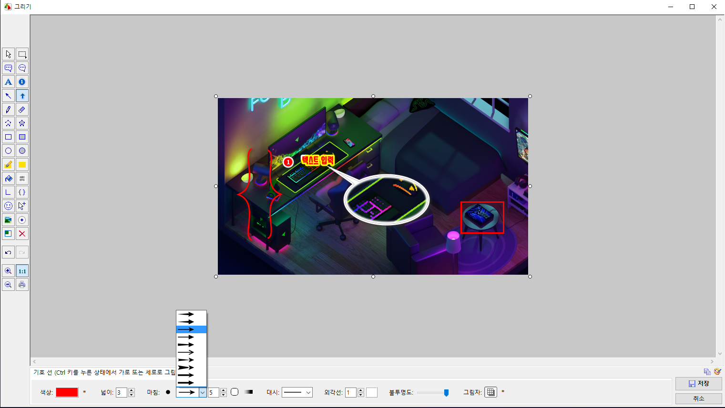Viewport: 725px width, 408px height.
Task: Click the 넓이 width input field
Action: (x=122, y=392)
